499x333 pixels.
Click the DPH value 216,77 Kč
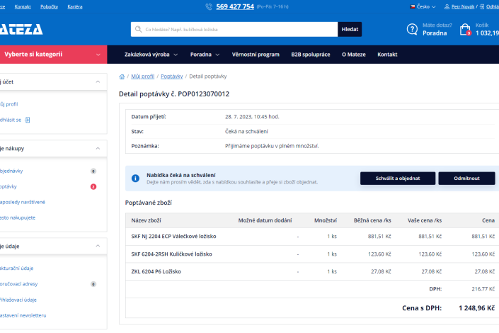(483, 289)
